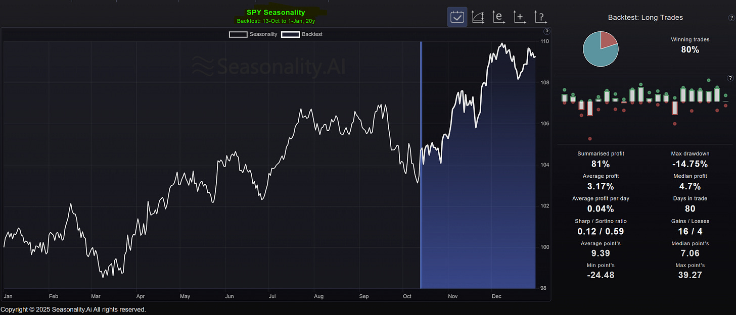
Task: Open the 'e' axis chart tool
Action: pyautogui.click(x=498, y=17)
